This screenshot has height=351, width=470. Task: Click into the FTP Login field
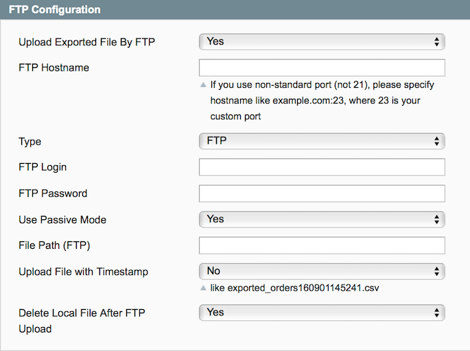click(x=322, y=167)
